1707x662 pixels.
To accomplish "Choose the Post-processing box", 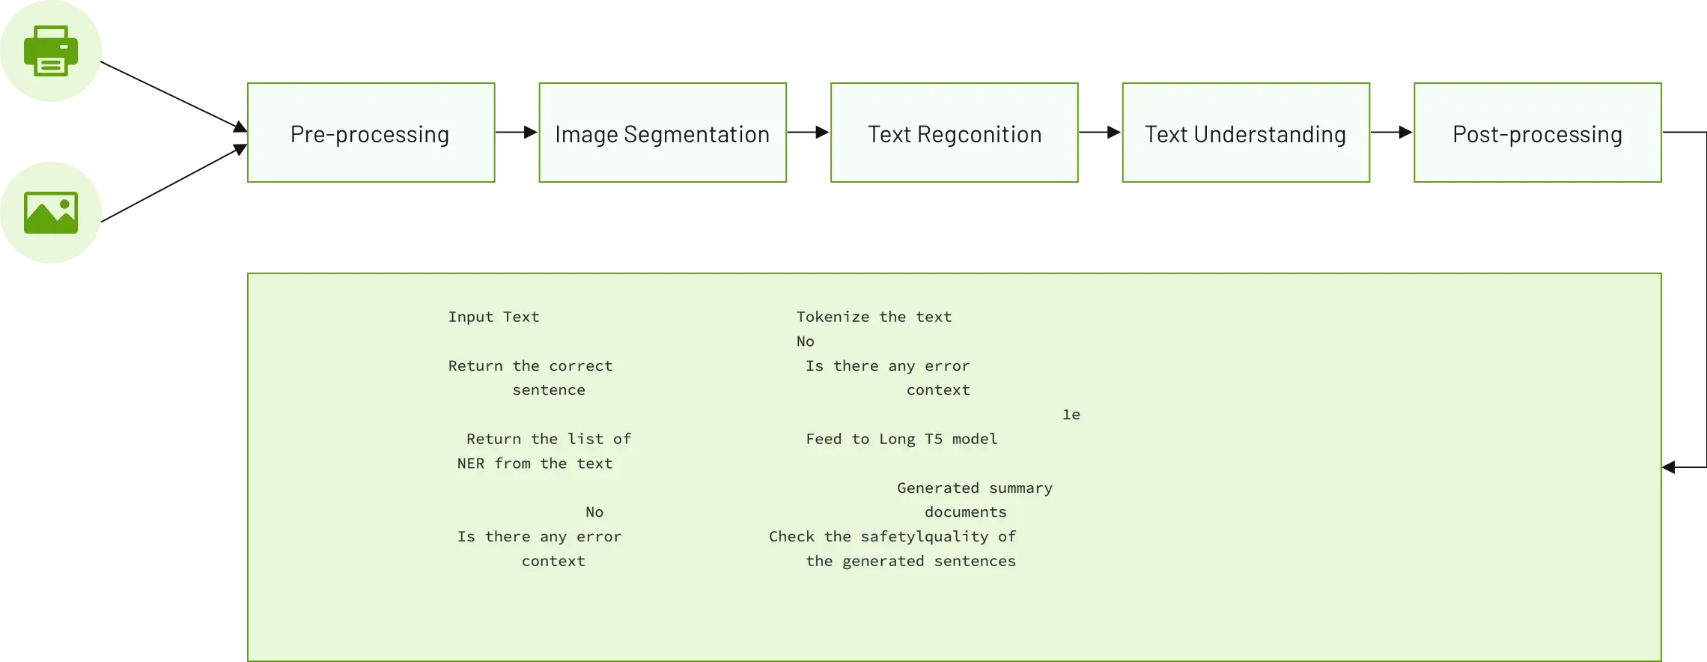I will point(1537,133).
